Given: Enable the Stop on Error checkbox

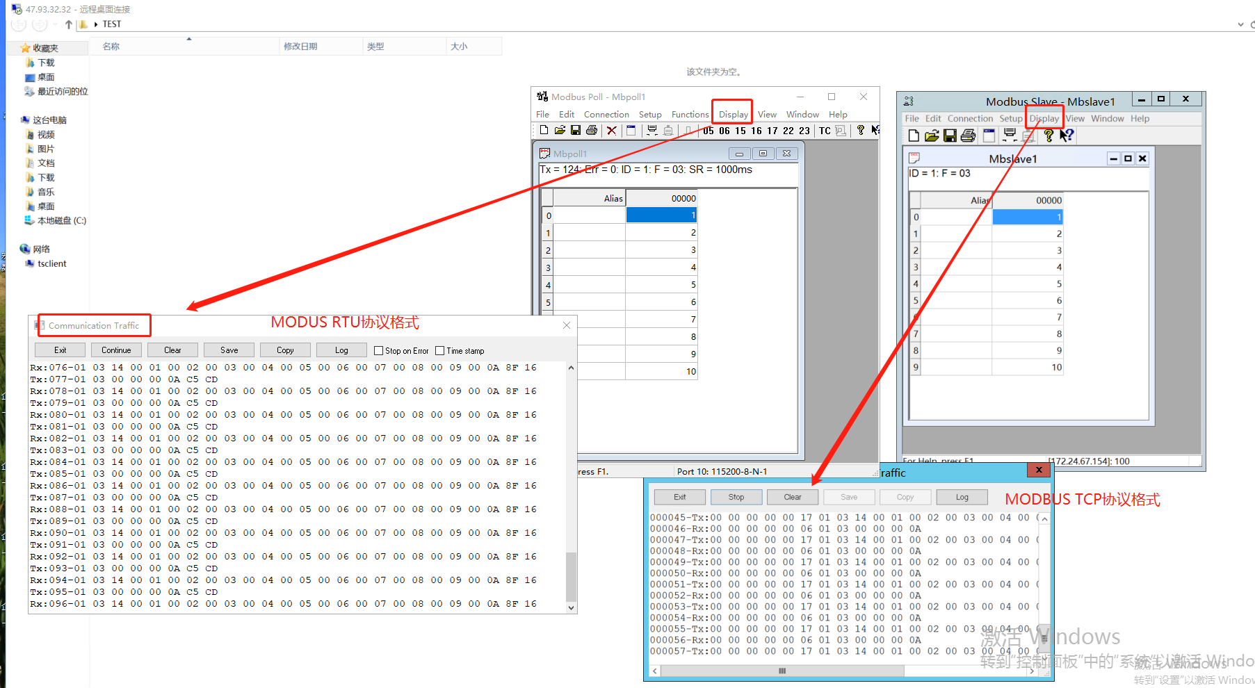Looking at the screenshot, I should click(x=379, y=351).
